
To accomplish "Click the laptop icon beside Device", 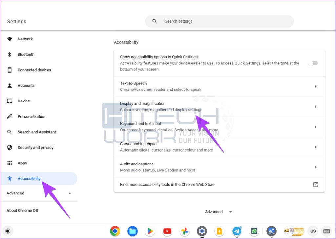I will point(10,101).
